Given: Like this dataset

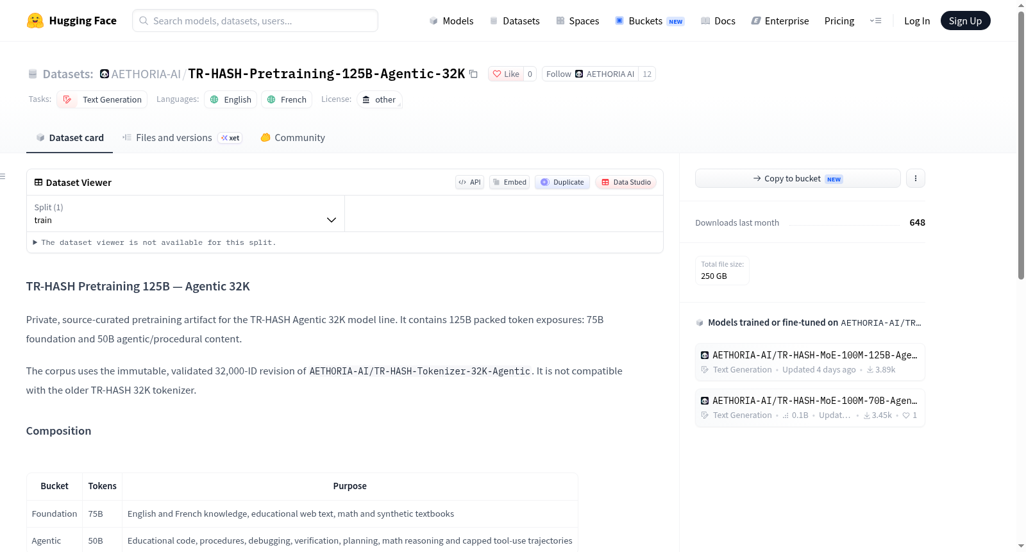Looking at the screenshot, I should click(x=506, y=74).
